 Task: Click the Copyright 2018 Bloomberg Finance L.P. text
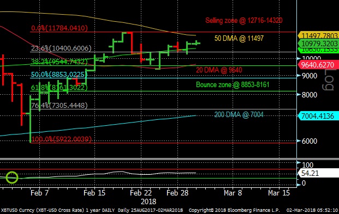click(234, 210)
